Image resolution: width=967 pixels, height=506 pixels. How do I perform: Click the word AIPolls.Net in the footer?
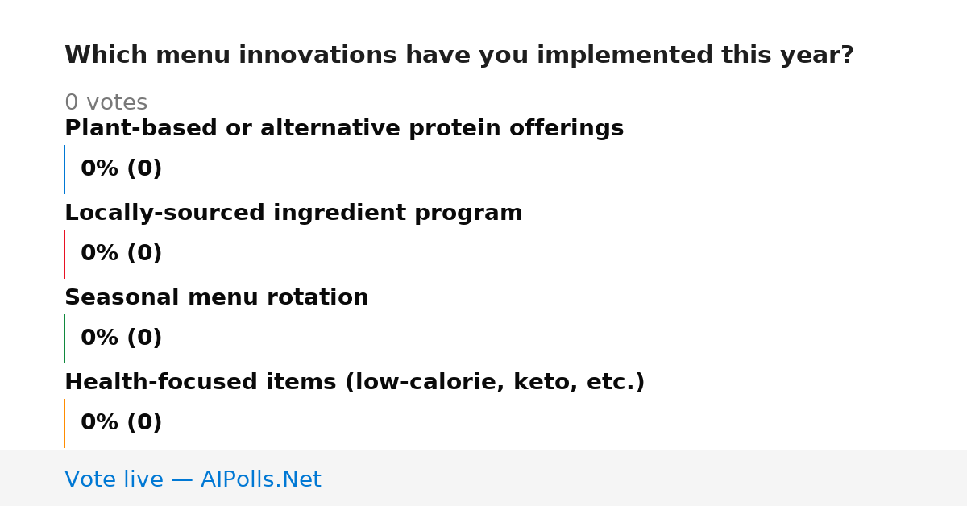(x=260, y=479)
